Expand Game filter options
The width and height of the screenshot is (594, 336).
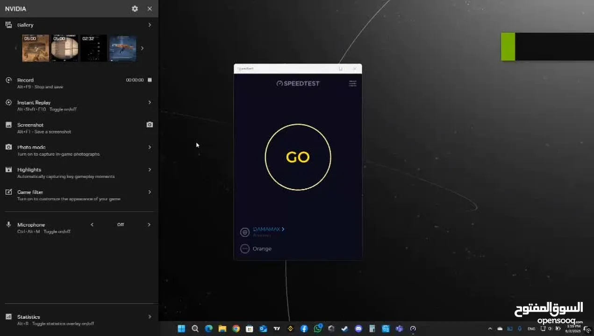(x=150, y=192)
